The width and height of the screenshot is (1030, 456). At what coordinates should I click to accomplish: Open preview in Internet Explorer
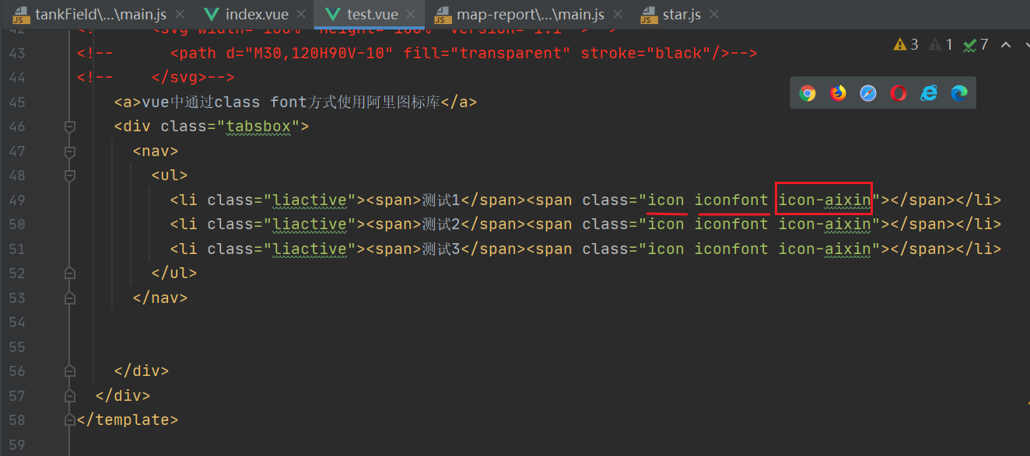[x=929, y=93]
